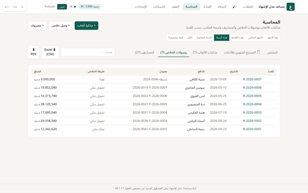Filter period by السنة الماضية
This screenshot has width=308, height=193.
(204, 38)
